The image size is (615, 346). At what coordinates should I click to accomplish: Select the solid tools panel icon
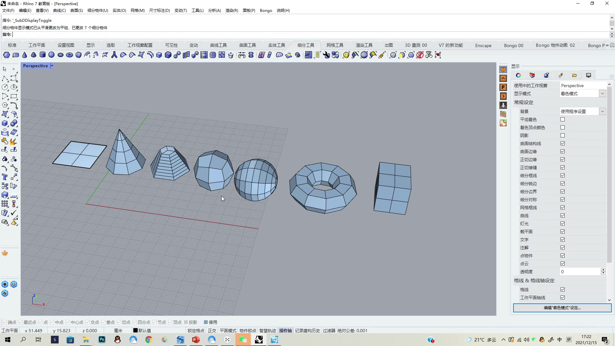tap(277, 45)
